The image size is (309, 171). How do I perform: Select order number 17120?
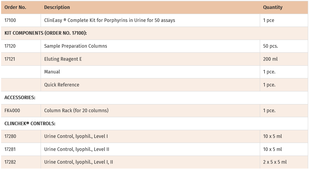(x=10, y=46)
